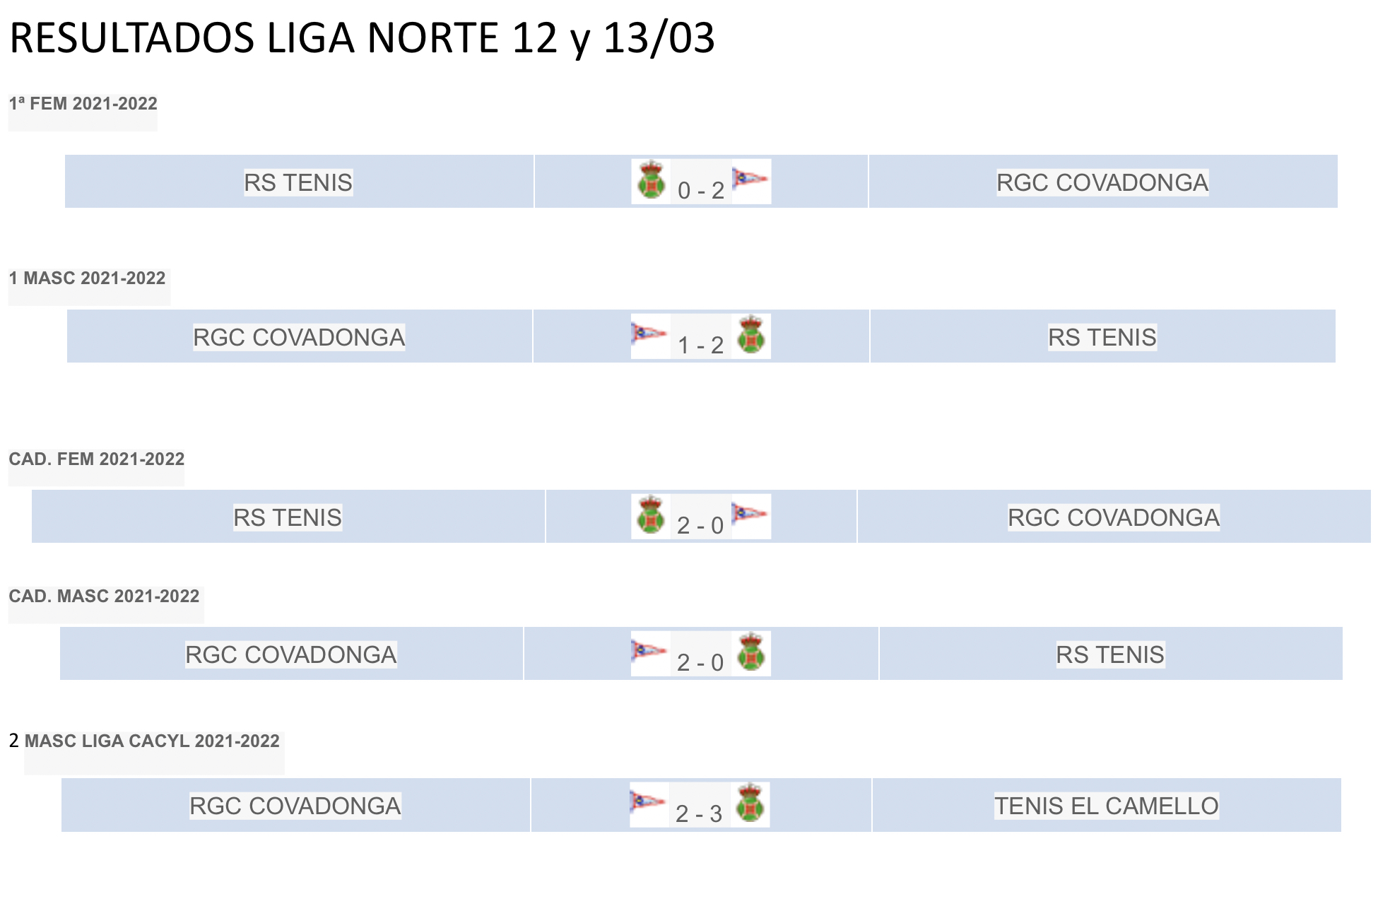Select the green crest in CAD. FEM row
Image resolution: width=1378 pixels, height=899 pixels.
[x=650, y=515]
